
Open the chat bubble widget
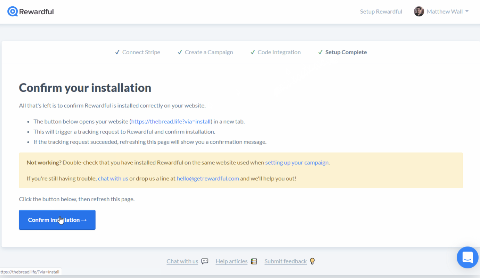coord(467,257)
